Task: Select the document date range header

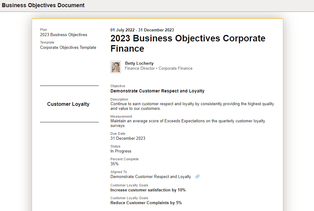Action: click(142, 30)
